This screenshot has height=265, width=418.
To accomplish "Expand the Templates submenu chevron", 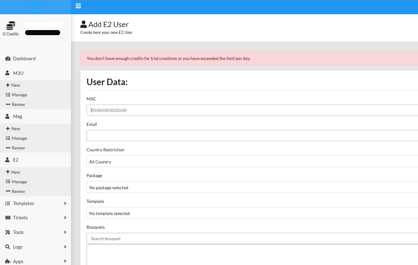I will point(65,203).
